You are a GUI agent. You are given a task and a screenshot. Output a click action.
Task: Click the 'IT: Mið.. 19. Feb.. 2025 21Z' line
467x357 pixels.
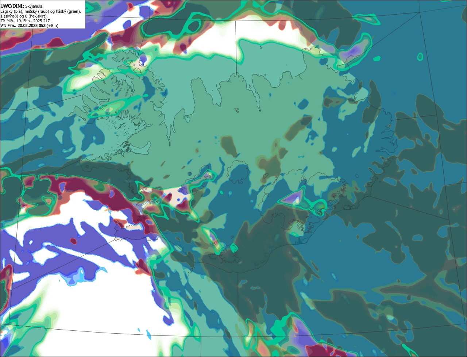point(26,21)
